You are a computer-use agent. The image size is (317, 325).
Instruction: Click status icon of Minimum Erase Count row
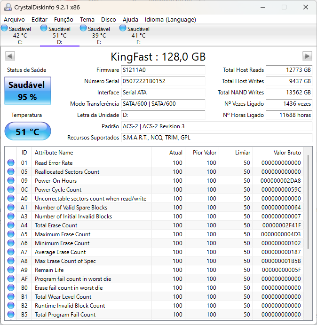[x=11, y=243]
